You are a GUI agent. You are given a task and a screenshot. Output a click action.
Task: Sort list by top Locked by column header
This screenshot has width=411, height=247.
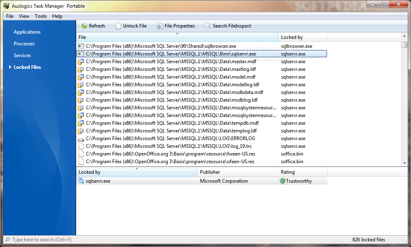(303, 37)
